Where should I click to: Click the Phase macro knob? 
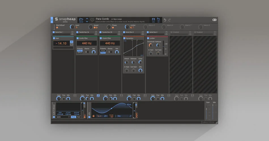pos(109,27)
